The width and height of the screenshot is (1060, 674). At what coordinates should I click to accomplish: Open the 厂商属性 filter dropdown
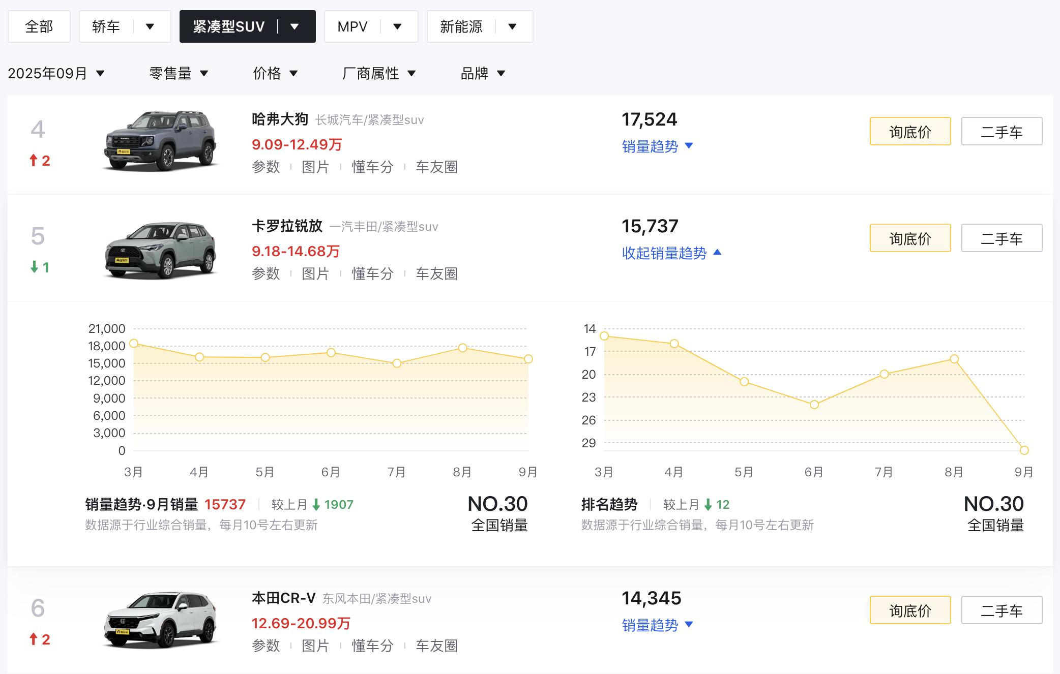(379, 73)
